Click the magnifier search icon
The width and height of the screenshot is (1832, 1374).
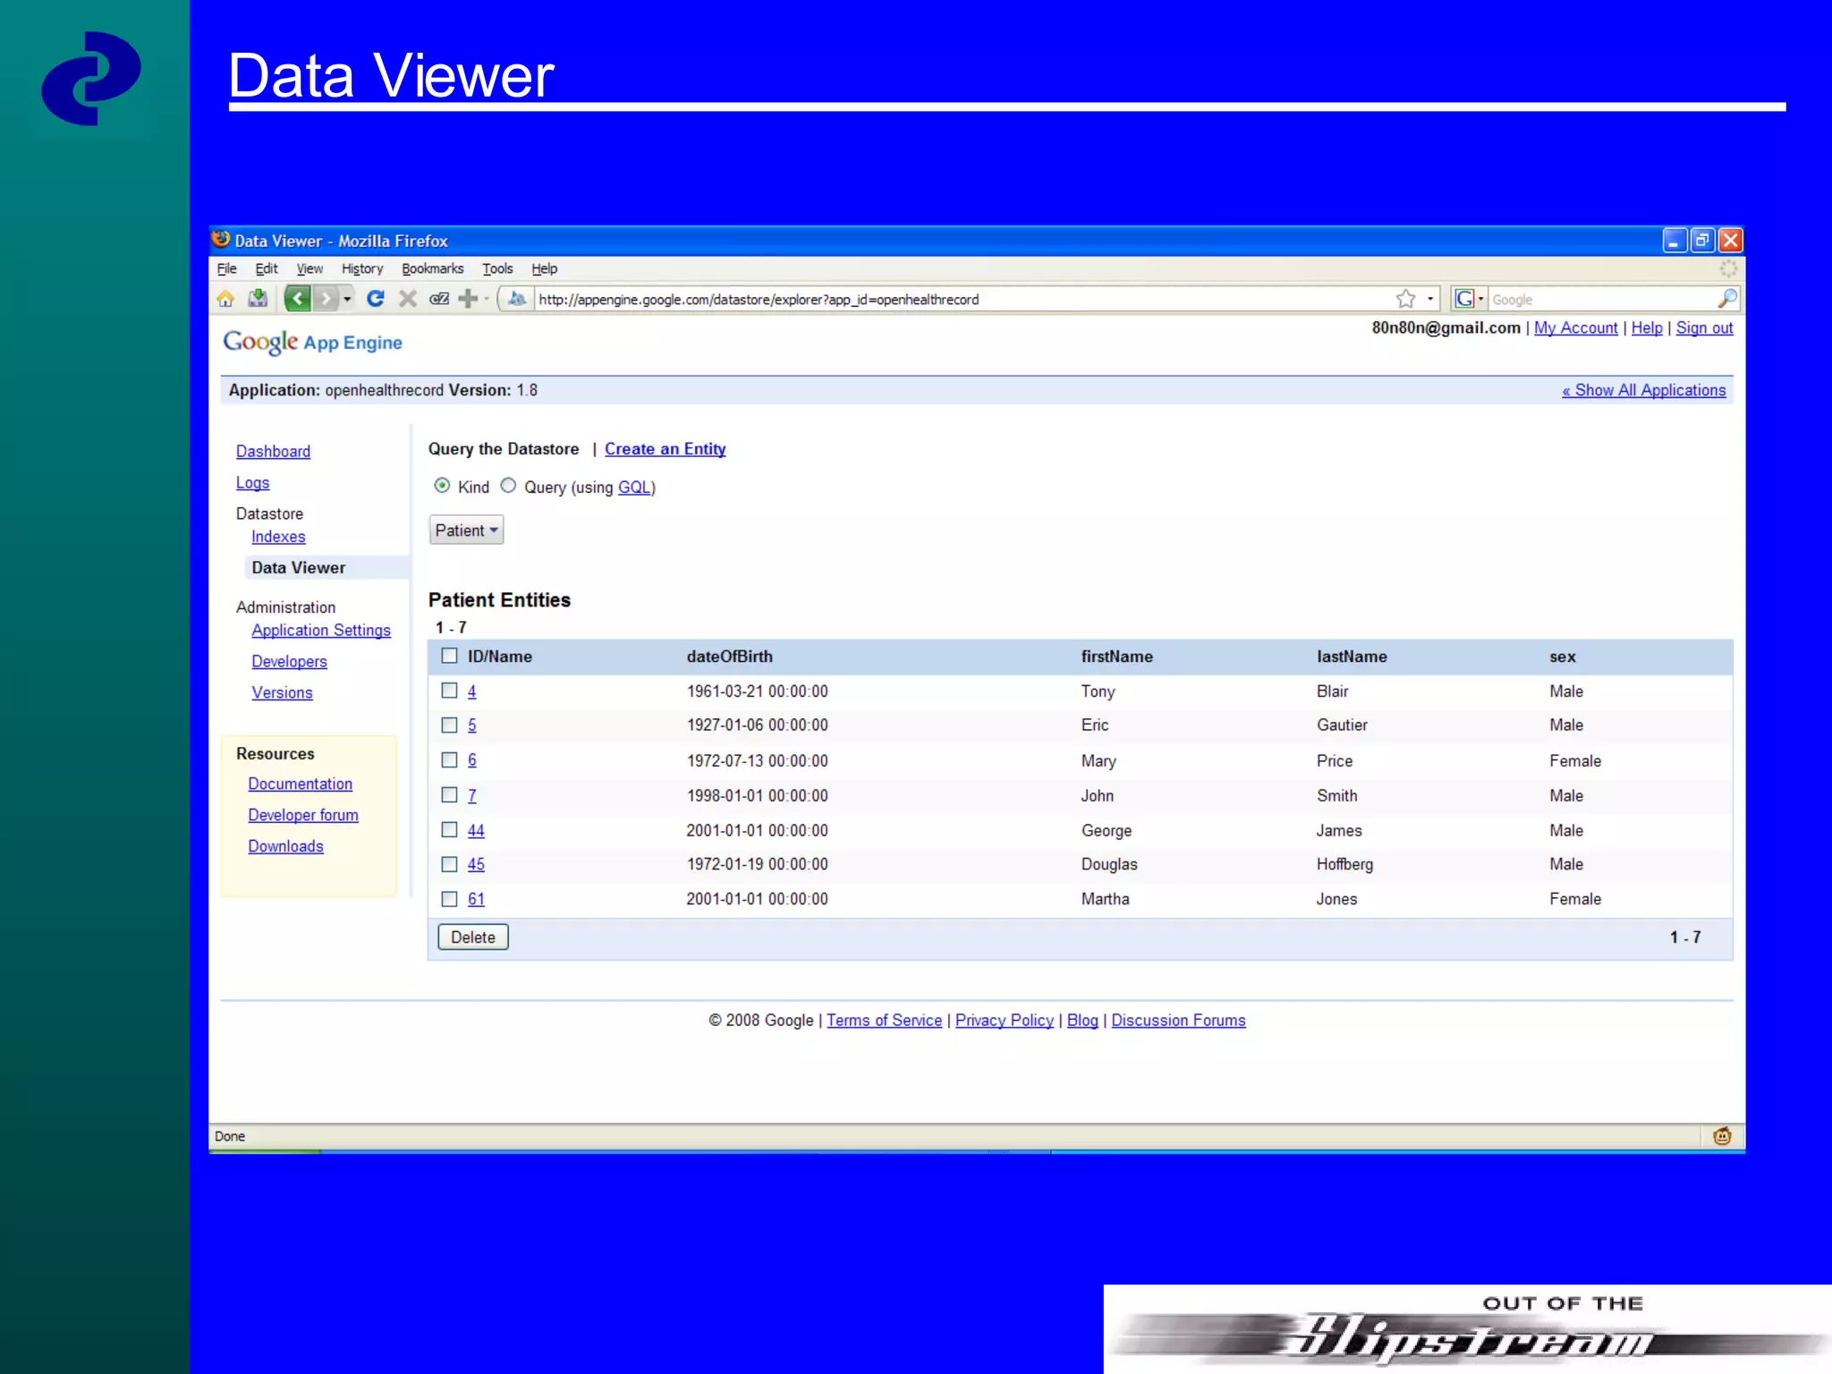point(1727,299)
